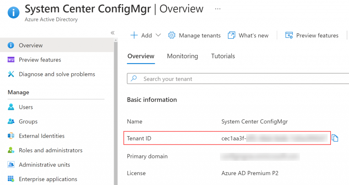Click the Tenant ID label
Image resolution: width=349 pixels, height=185 pixels.
139,138
